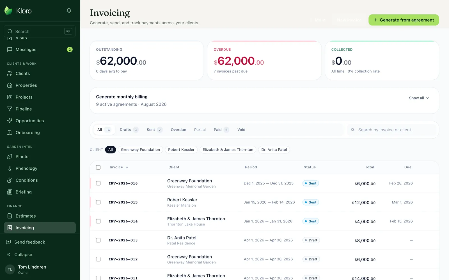This screenshot has height=280, width=449.
Task: Click the $12,000.00 total amount
Action: coord(364,203)
